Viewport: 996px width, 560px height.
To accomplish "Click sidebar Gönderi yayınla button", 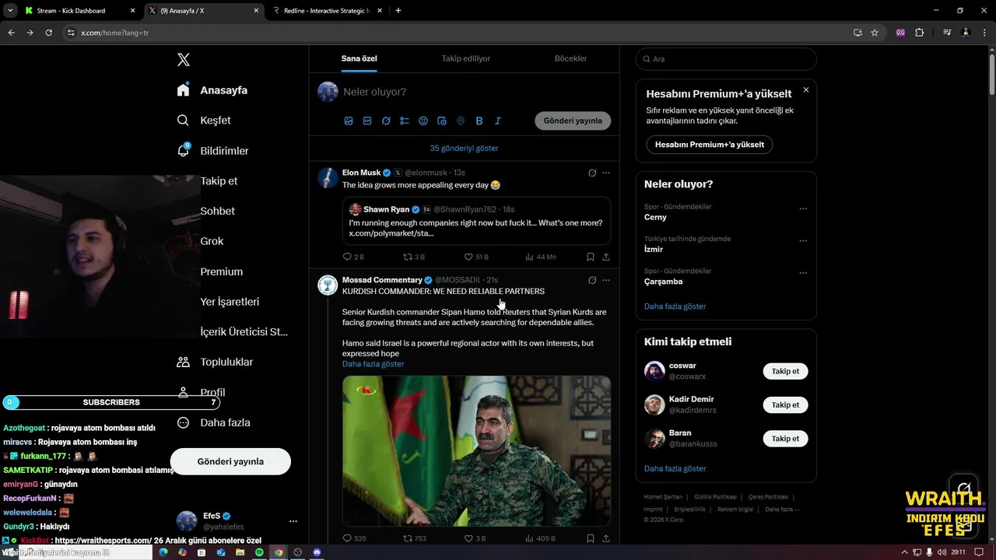I will (230, 461).
